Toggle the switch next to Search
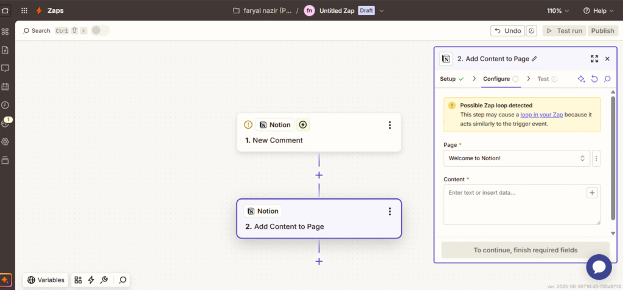Image resolution: width=623 pixels, height=290 pixels. point(100,30)
